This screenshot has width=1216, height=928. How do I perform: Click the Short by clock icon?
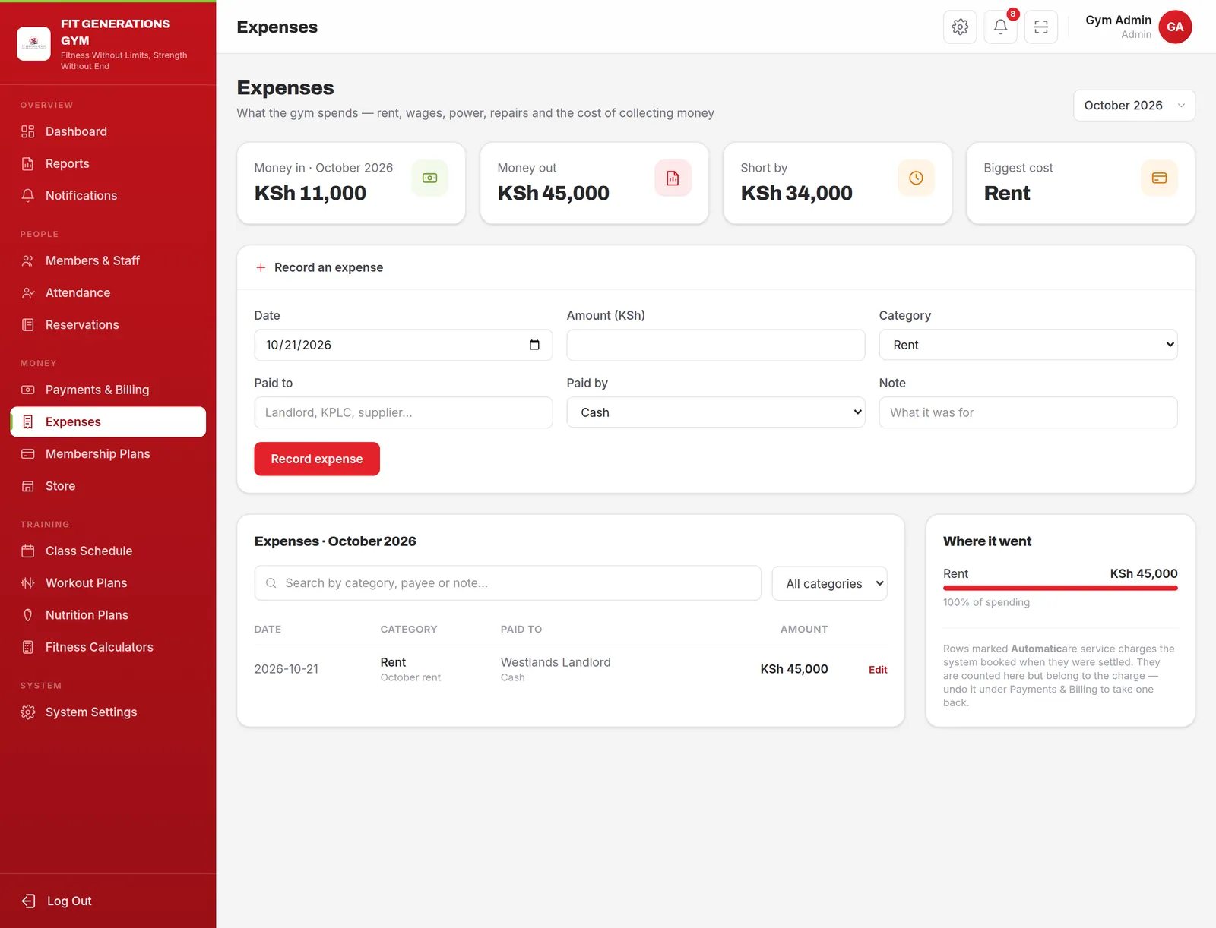[916, 178]
